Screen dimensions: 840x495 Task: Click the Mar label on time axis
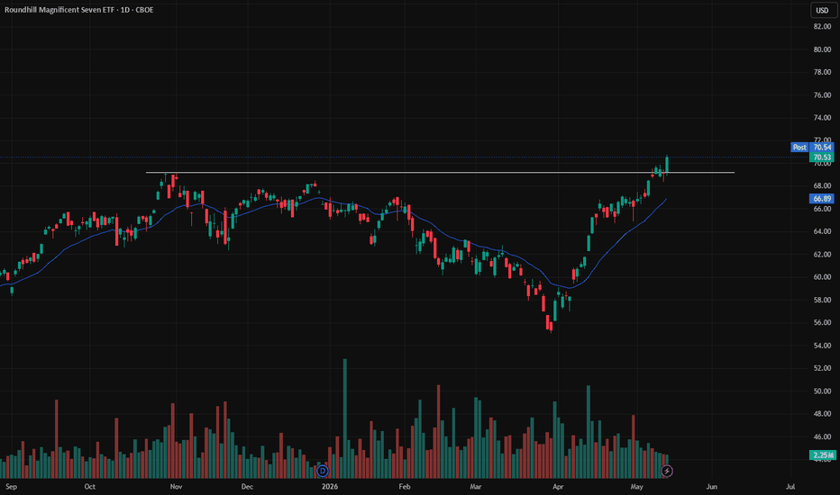click(476, 486)
